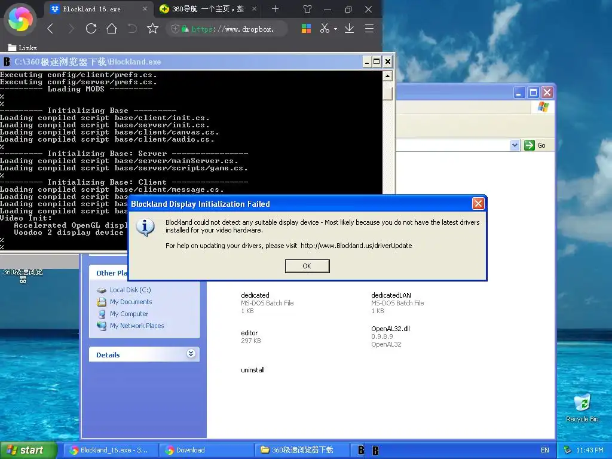The image size is (612, 459).
Task: Click the EN language indicator
Action: click(x=545, y=451)
